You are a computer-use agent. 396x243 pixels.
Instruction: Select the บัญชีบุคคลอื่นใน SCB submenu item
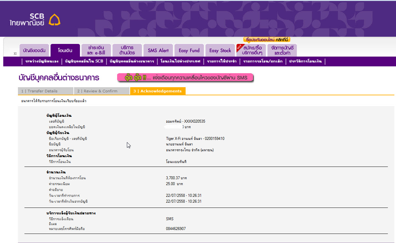pos(84,61)
